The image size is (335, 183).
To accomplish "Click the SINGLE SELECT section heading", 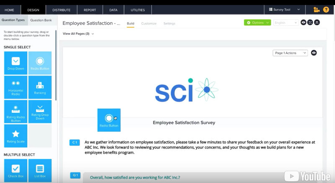I will coord(17,47).
